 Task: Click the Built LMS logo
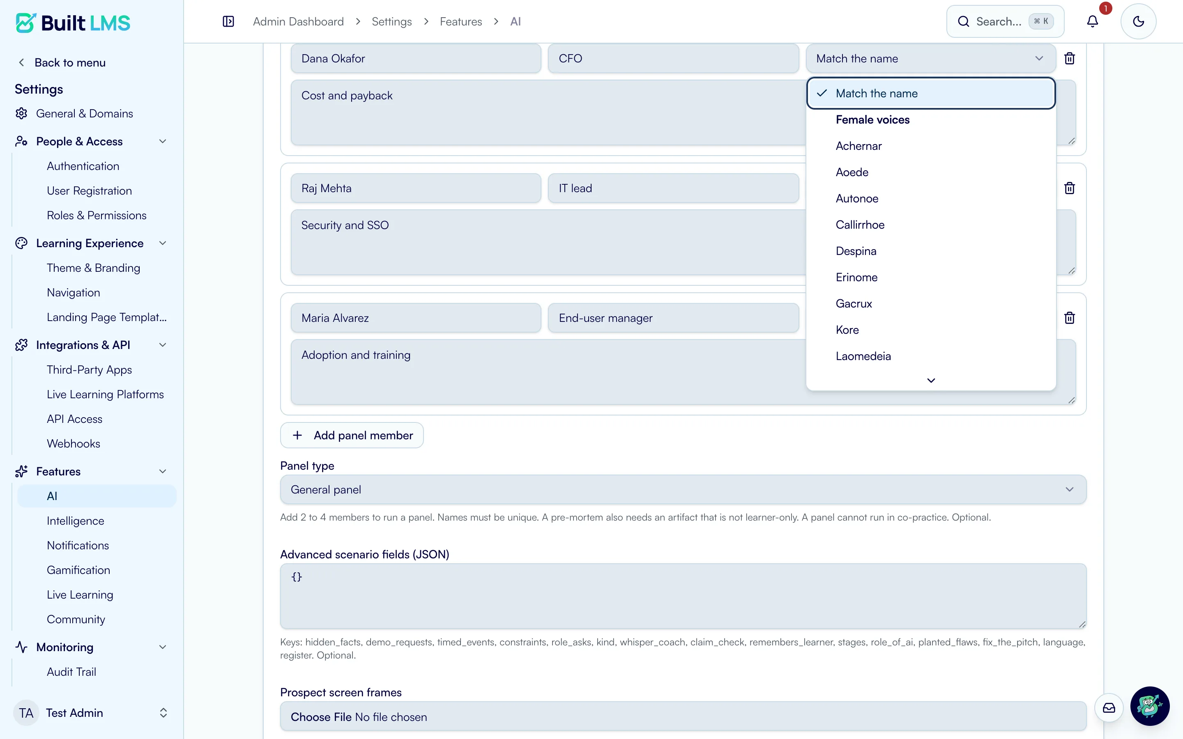[74, 23]
